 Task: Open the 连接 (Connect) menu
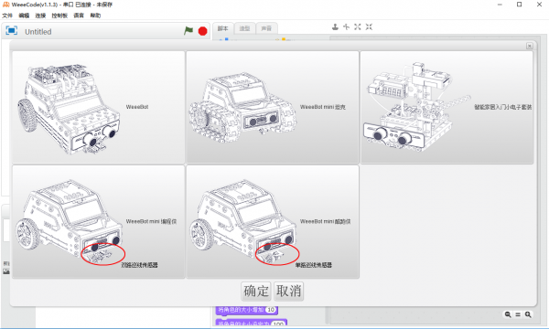[x=40, y=16]
